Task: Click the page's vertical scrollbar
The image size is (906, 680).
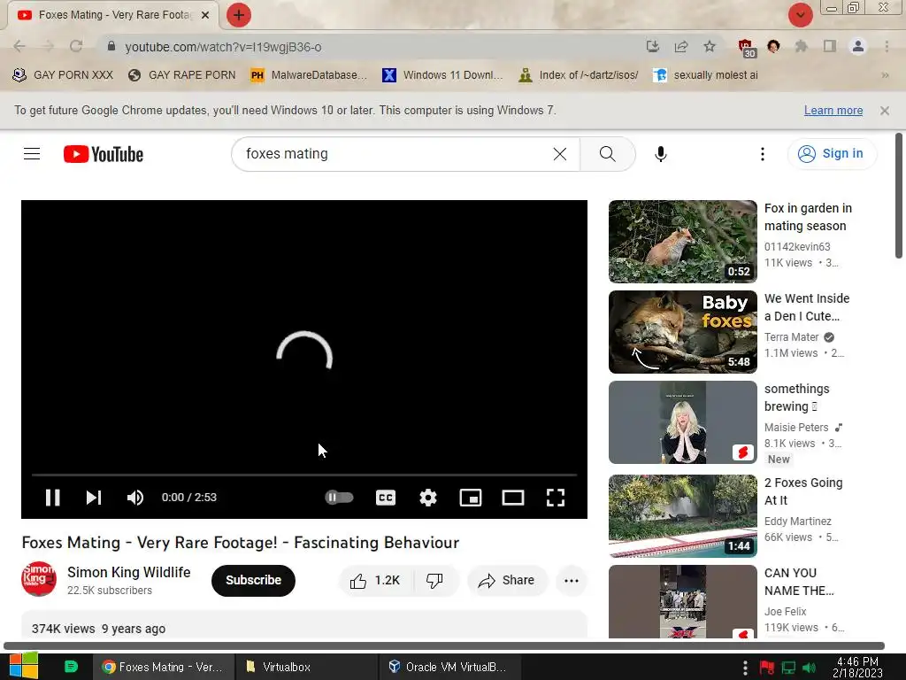Action: [x=899, y=196]
